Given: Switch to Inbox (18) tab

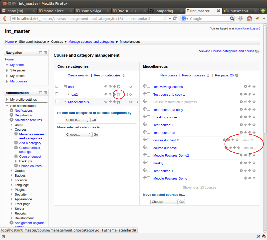Looking at the screenshot, I should (18, 11).
